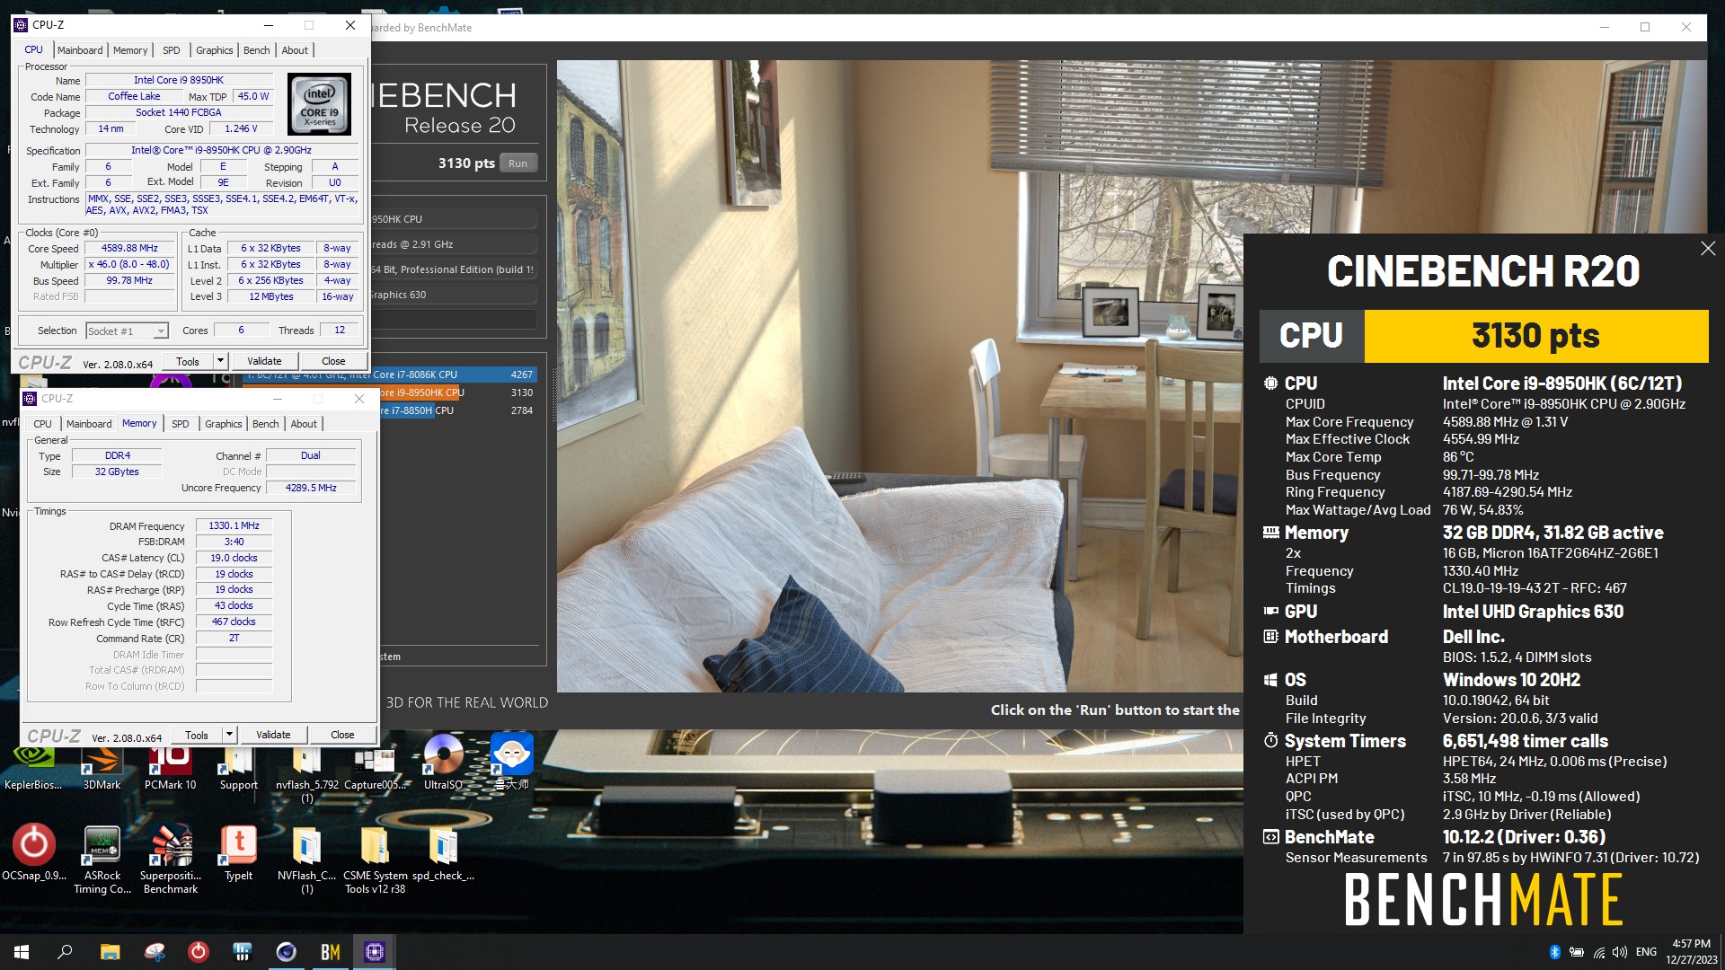The width and height of the screenshot is (1725, 970).
Task: Open Bench tab in lower CPU-Z window
Action: 265,424
